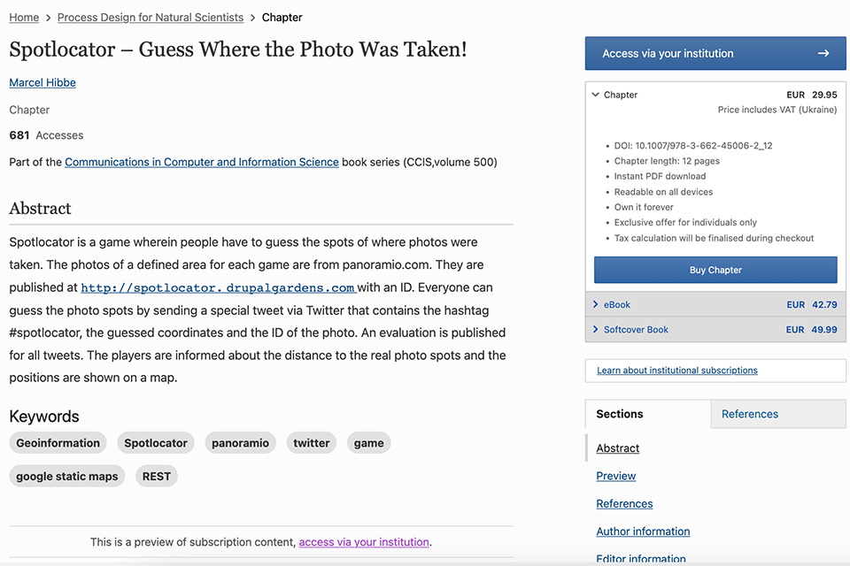850x566 pixels.
Task: Click the arrow icon on institution access button
Action: (x=823, y=53)
